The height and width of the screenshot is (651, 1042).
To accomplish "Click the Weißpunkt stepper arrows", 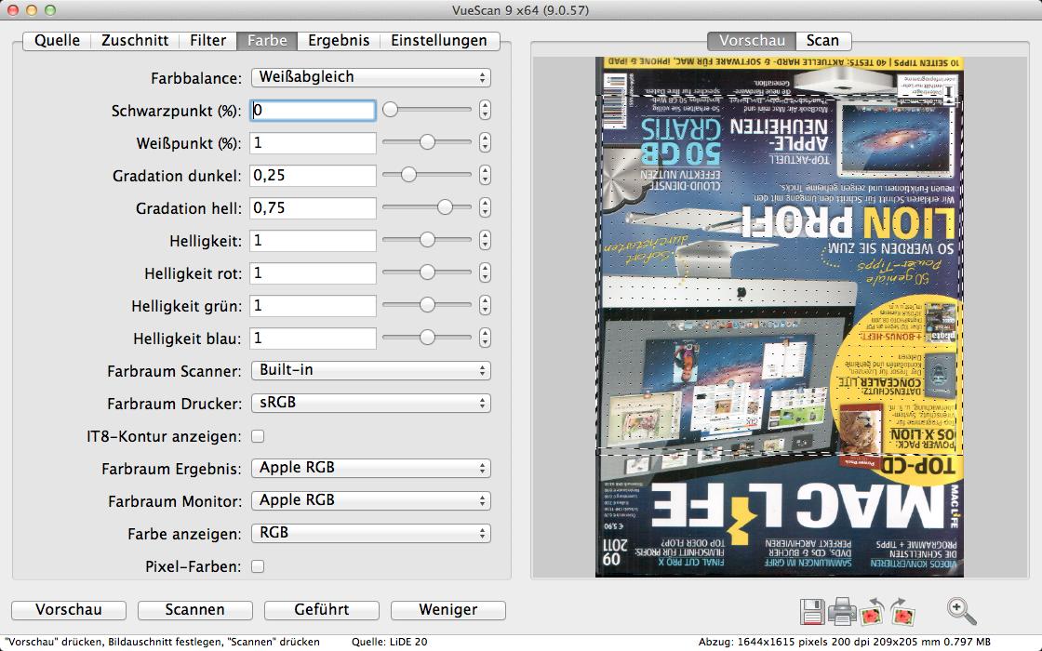I will point(485,142).
